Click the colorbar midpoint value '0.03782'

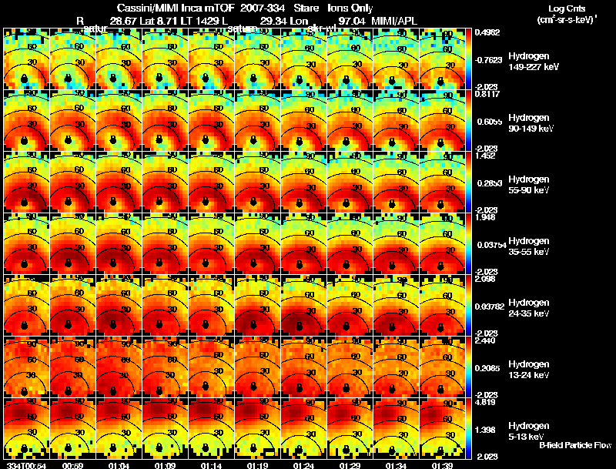(490, 307)
